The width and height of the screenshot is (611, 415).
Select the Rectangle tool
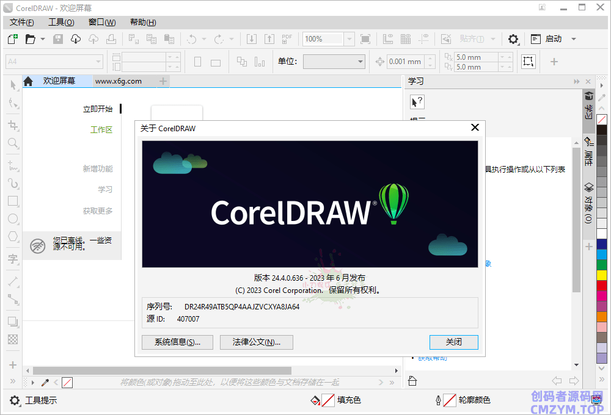pyautogui.click(x=13, y=201)
